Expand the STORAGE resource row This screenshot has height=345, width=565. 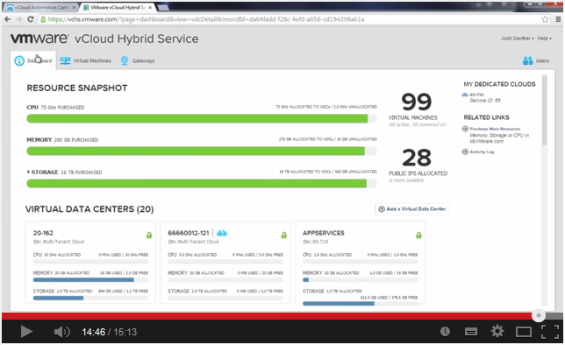tap(28, 172)
